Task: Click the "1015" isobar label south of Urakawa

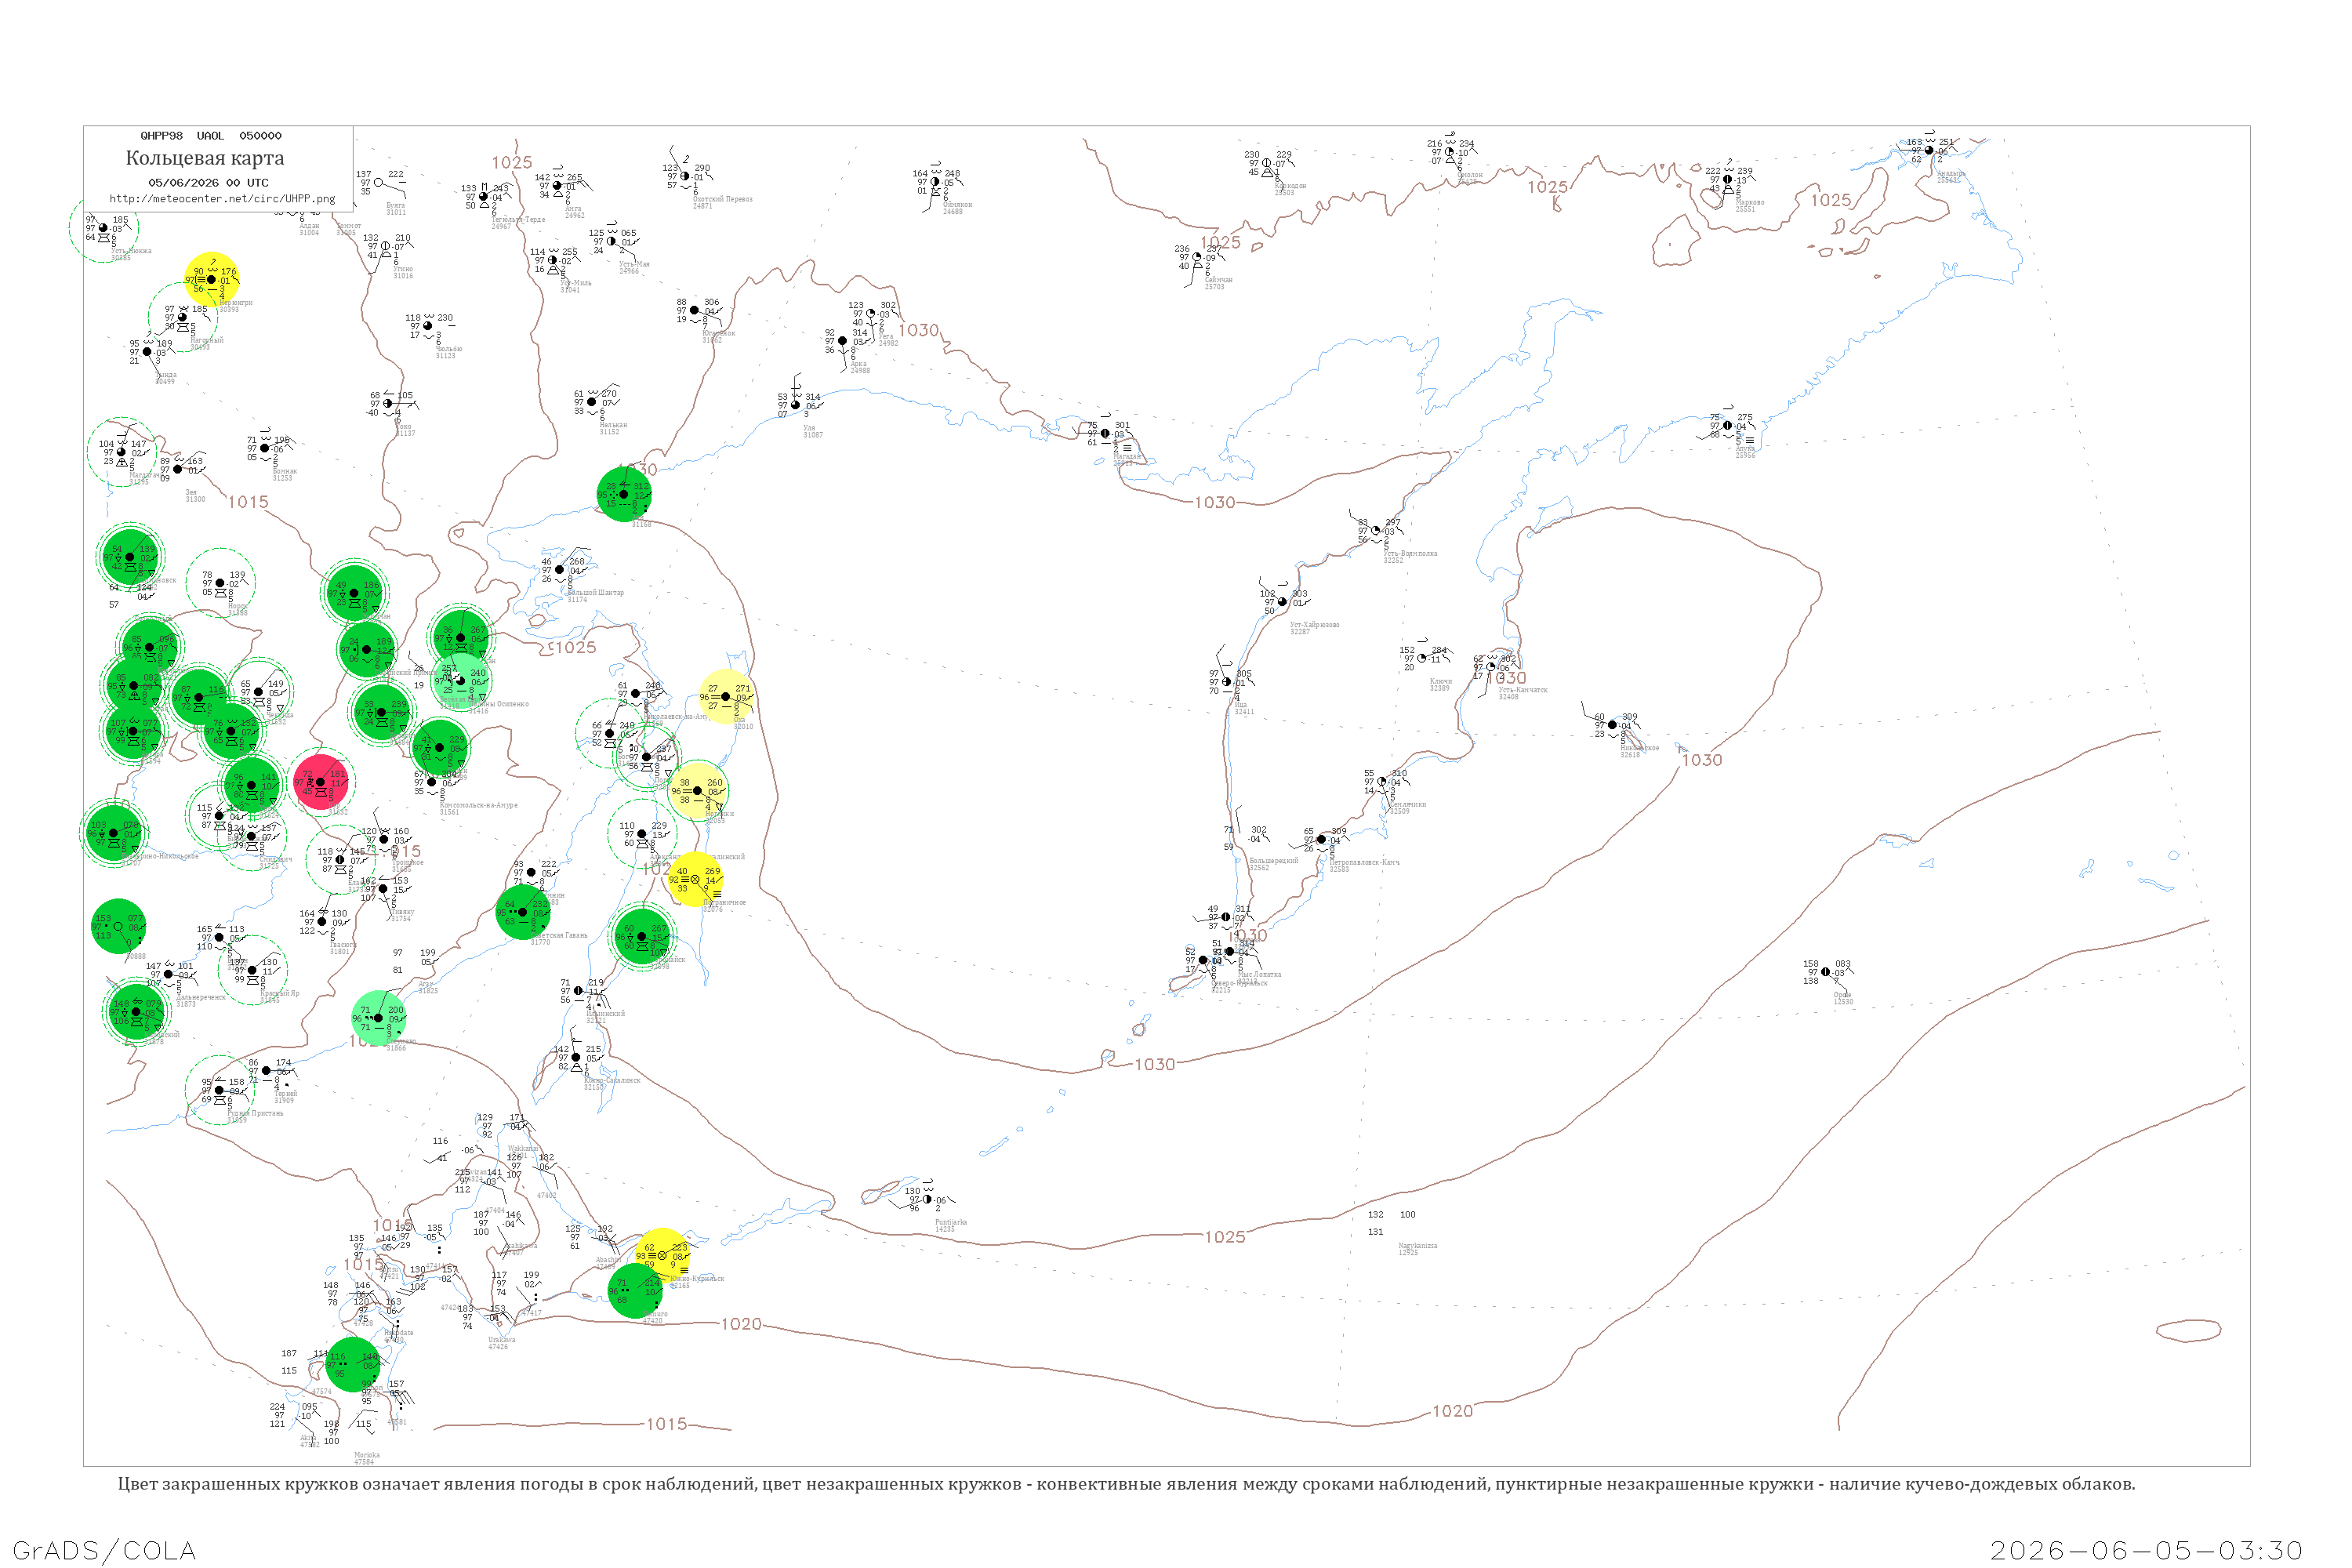Action: (x=667, y=1424)
